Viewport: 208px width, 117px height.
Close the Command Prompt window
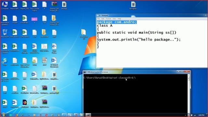coord(187,71)
